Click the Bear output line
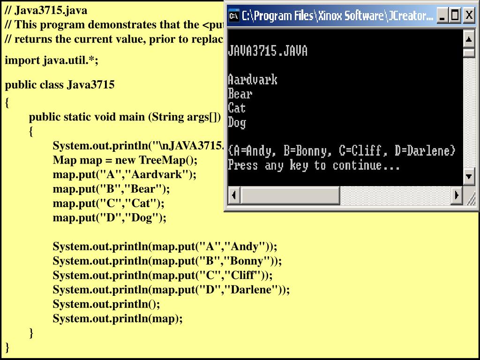The image size is (480, 360). click(x=240, y=94)
